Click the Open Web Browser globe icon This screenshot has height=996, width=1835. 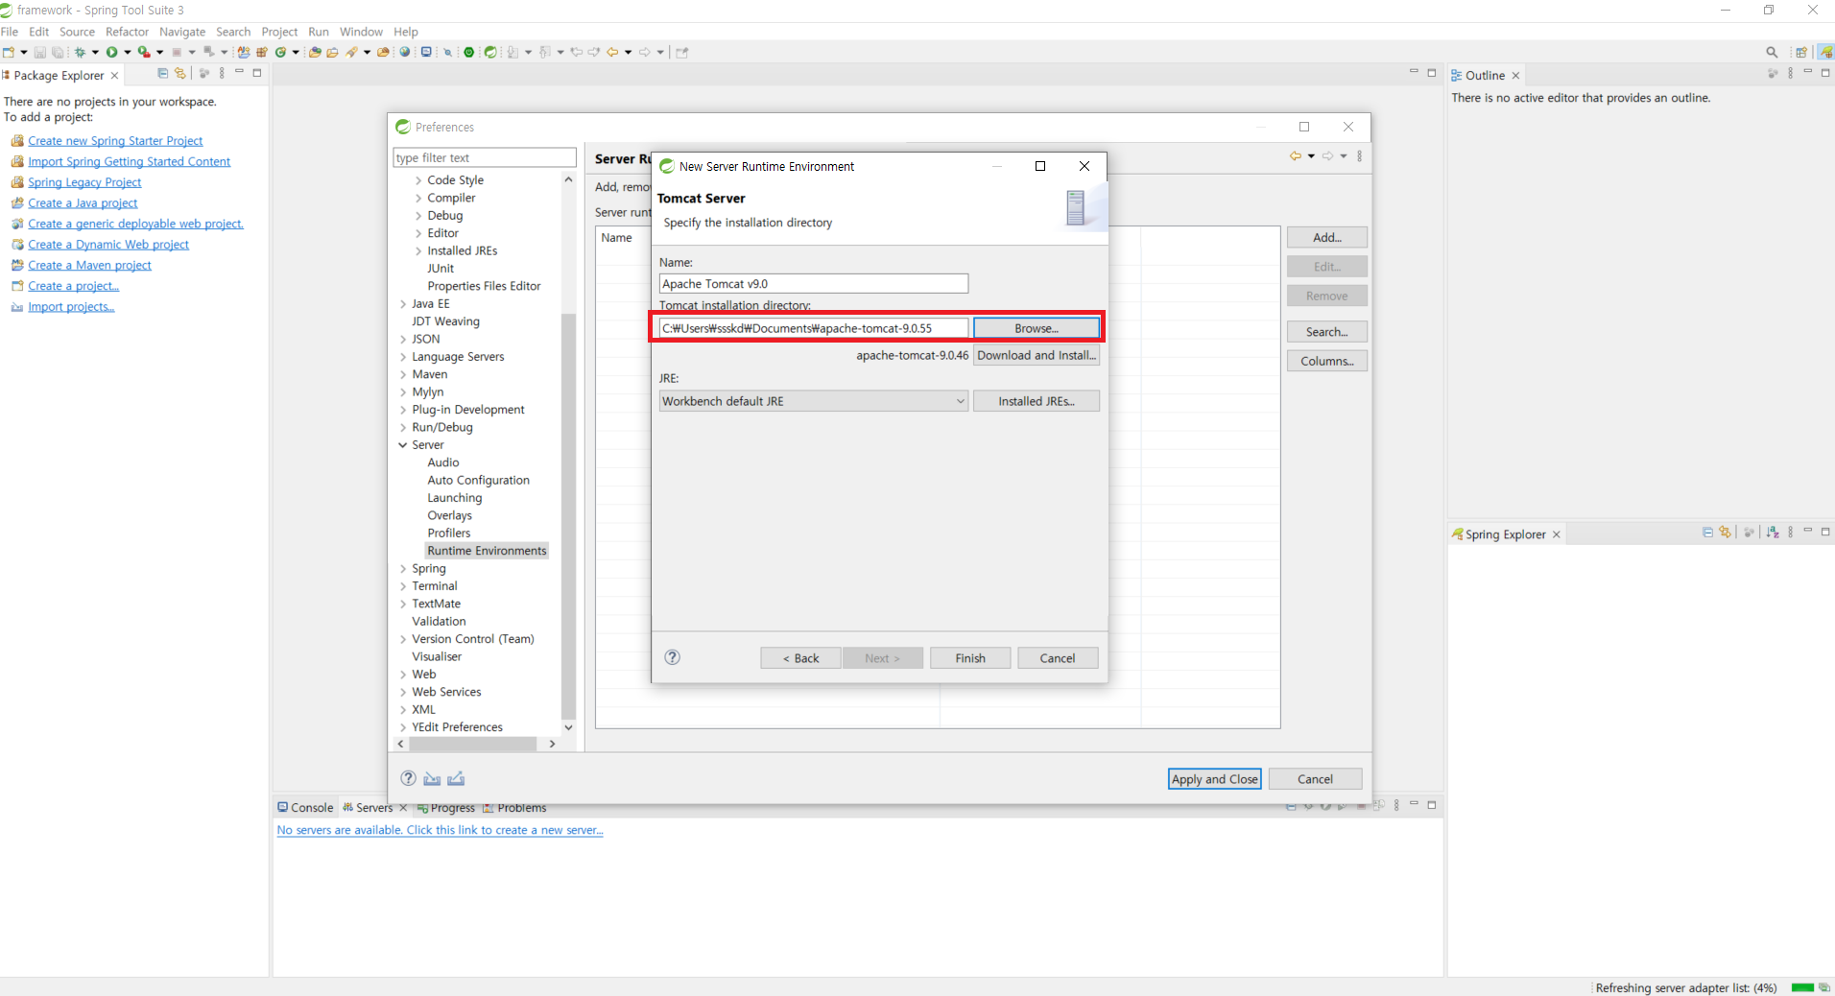[x=404, y=52]
